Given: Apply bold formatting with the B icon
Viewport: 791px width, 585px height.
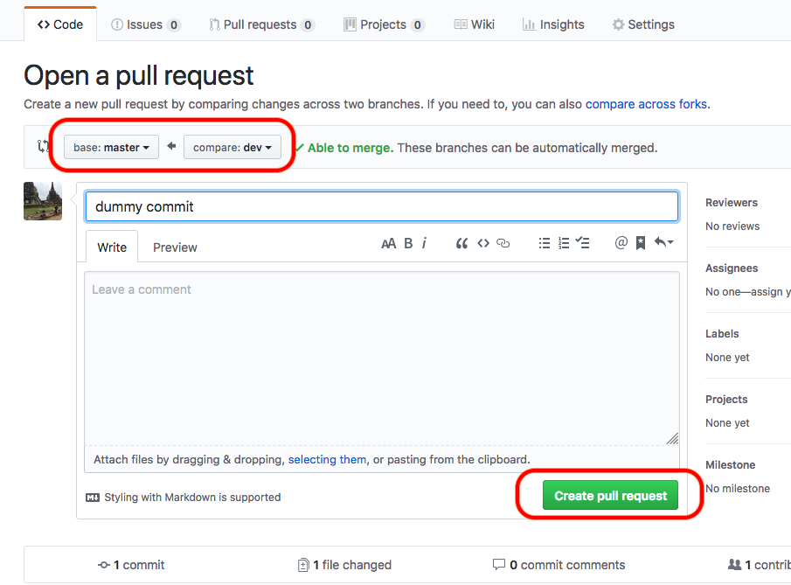Looking at the screenshot, I should (409, 244).
